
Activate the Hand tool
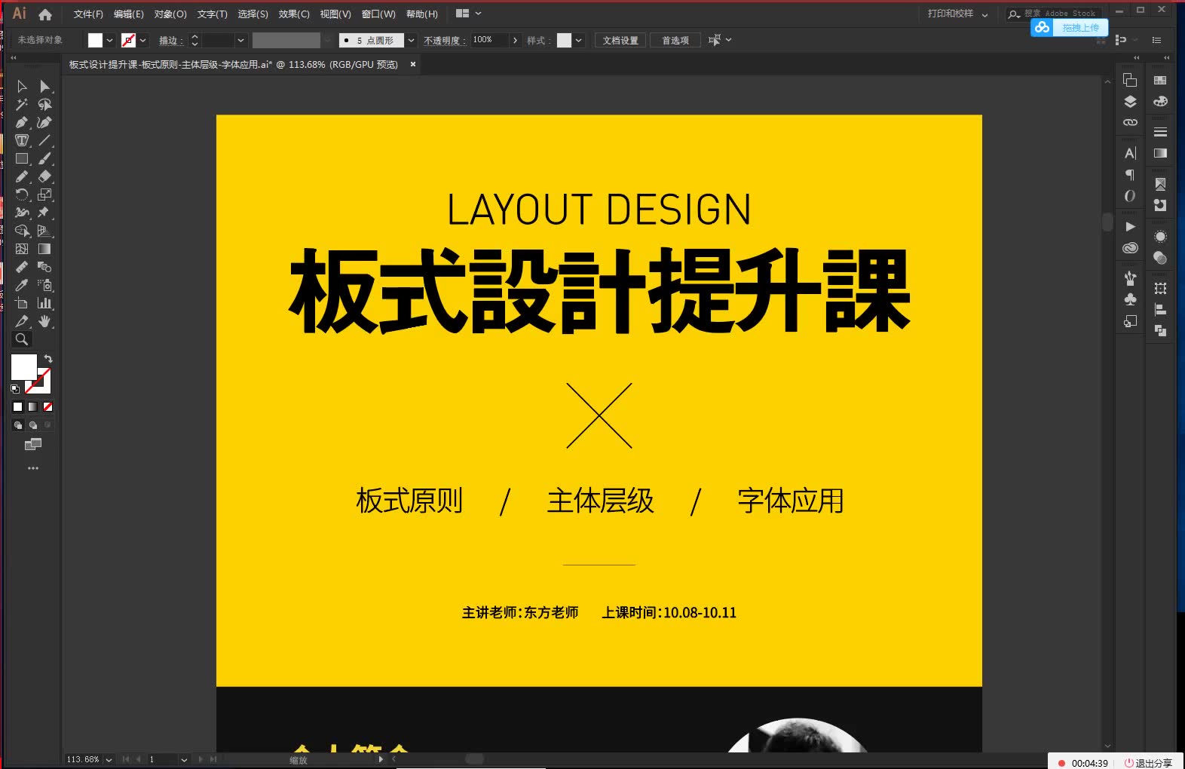[x=44, y=322]
